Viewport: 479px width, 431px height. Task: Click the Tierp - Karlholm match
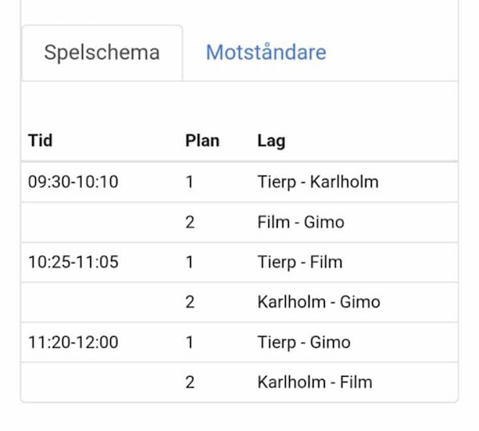(x=318, y=182)
